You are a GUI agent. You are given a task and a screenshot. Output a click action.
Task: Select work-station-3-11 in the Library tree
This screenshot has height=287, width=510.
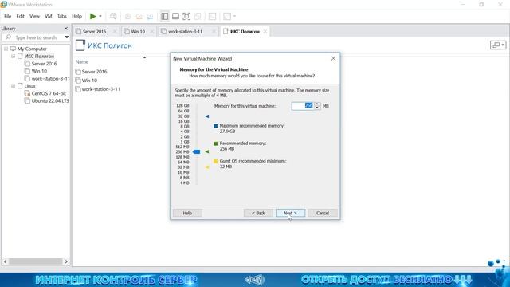coord(50,78)
